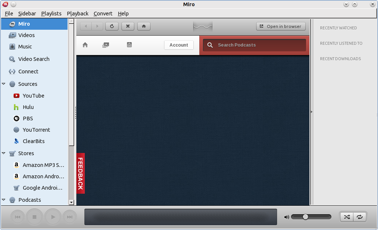Select the Video Search sidebar entry
The height and width of the screenshot is (230, 378).
coord(34,59)
